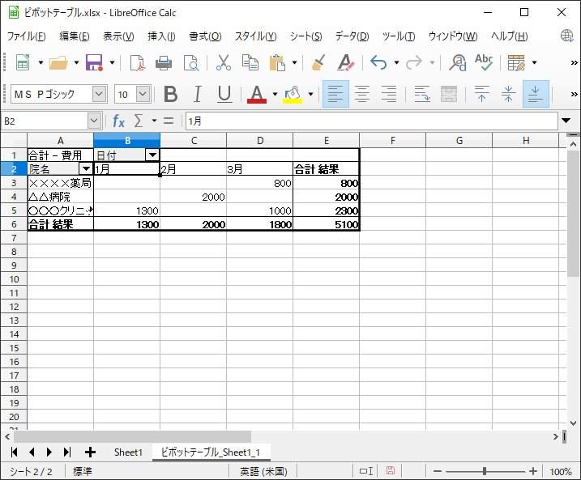The height and width of the screenshot is (480, 581).
Task: Click the yellow background color icon
Action: [x=293, y=94]
